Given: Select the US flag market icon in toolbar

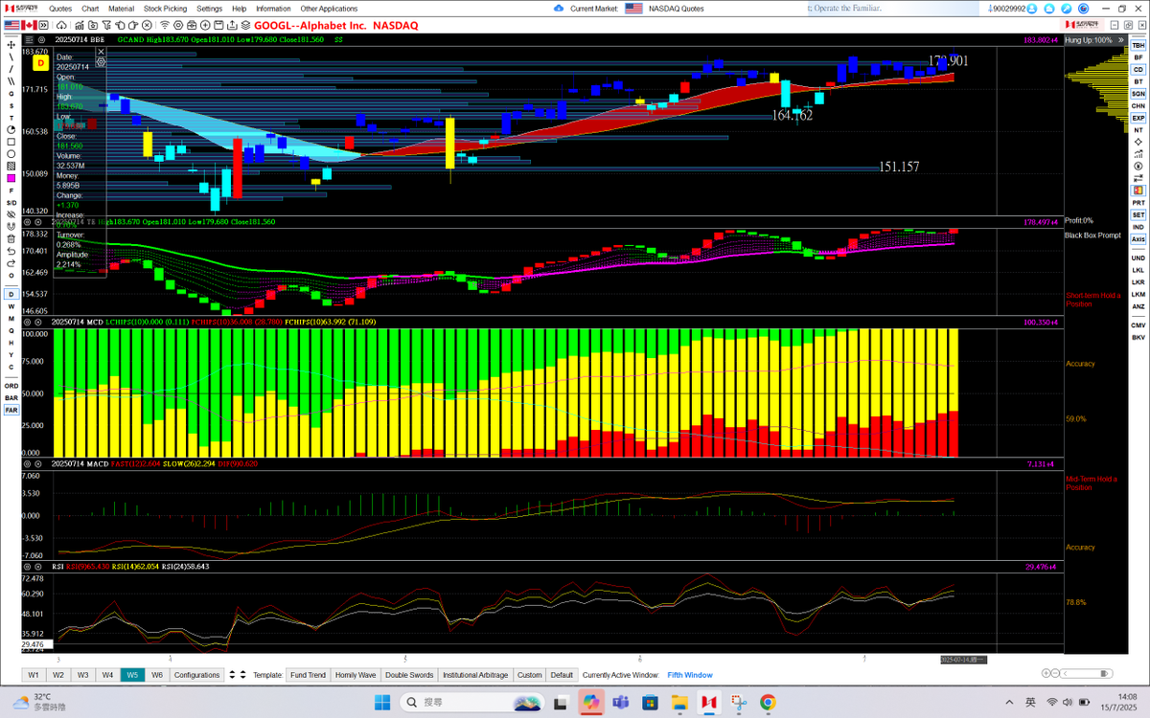Looking at the screenshot, I should pyautogui.click(x=11, y=24).
